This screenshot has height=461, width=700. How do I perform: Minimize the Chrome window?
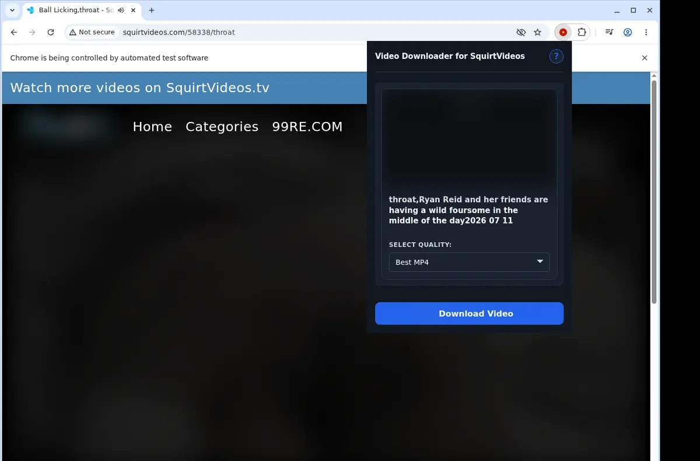[617, 11]
